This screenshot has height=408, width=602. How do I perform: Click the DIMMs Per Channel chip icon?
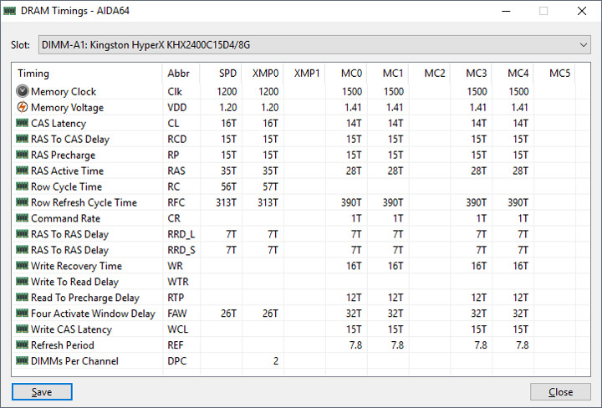[x=23, y=361]
